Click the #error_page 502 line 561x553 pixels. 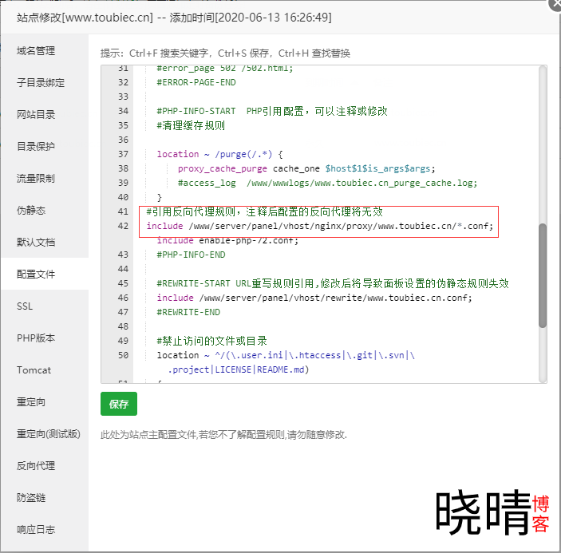pos(225,69)
